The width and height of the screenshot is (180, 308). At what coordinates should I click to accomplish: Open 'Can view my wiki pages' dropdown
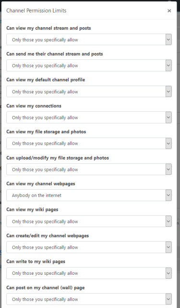(x=89, y=221)
